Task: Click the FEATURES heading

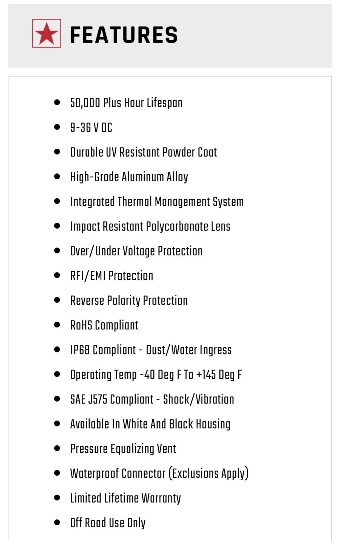Action: [124, 35]
